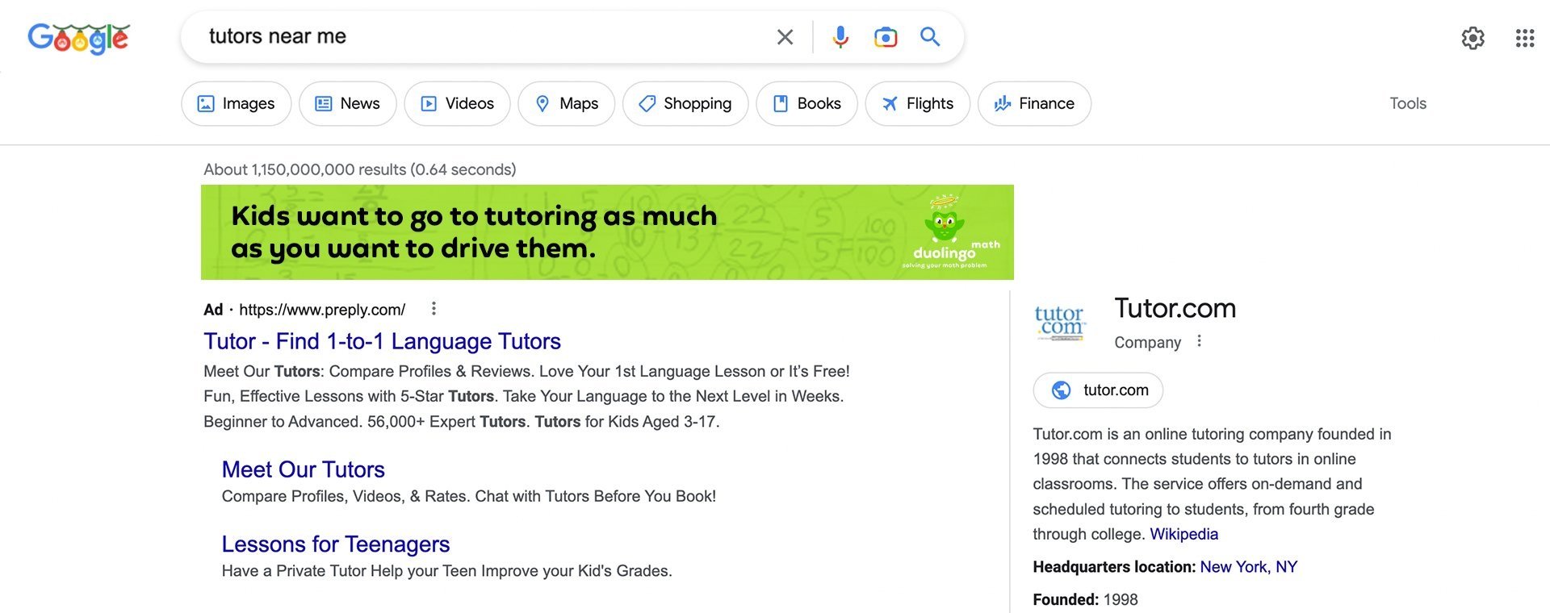This screenshot has height=613, width=1550.
Task: Clear the search box with the X icon
Action: pyautogui.click(x=785, y=37)
